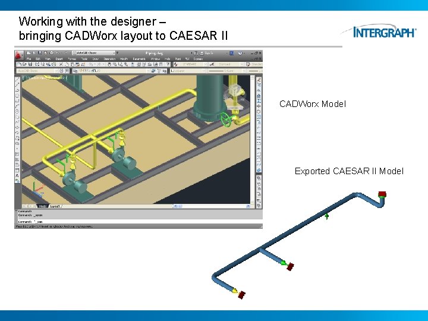The height and width of the screenshot is (321, 428).
Task: Select the Line tool in Draw toolbar
Action: coord(17,80)
